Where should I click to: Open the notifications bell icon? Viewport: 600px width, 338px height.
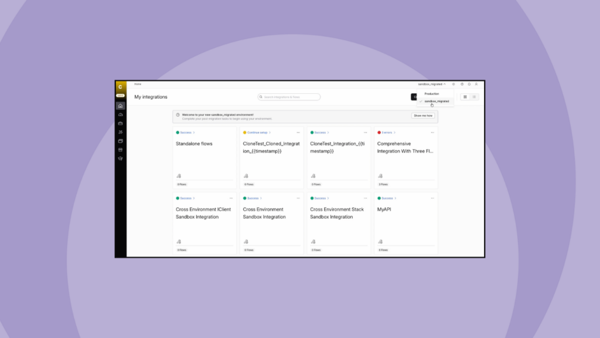click(x=469, y=84)
